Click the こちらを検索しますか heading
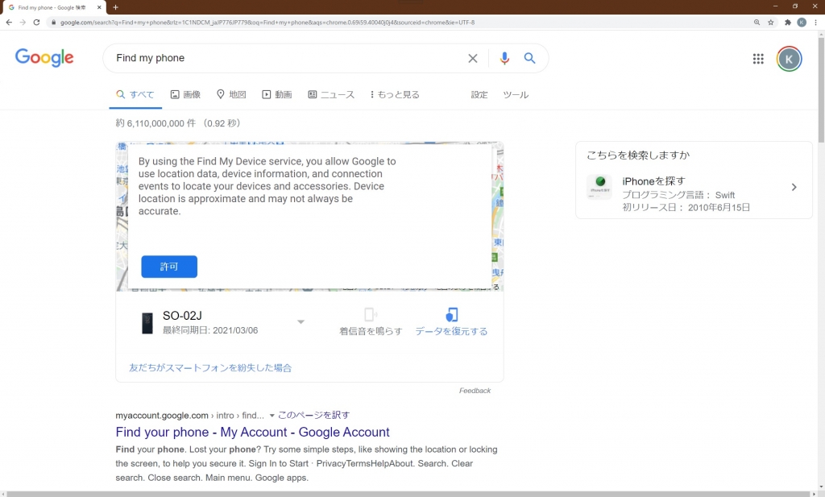This screenshot has height=497, width=825. pos(638,155)
